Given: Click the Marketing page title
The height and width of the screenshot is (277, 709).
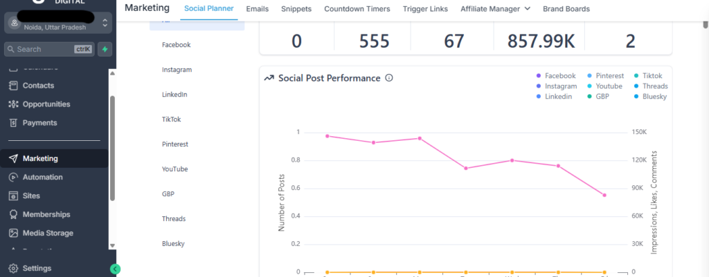Looking at the screenshot, I should 147,8.
